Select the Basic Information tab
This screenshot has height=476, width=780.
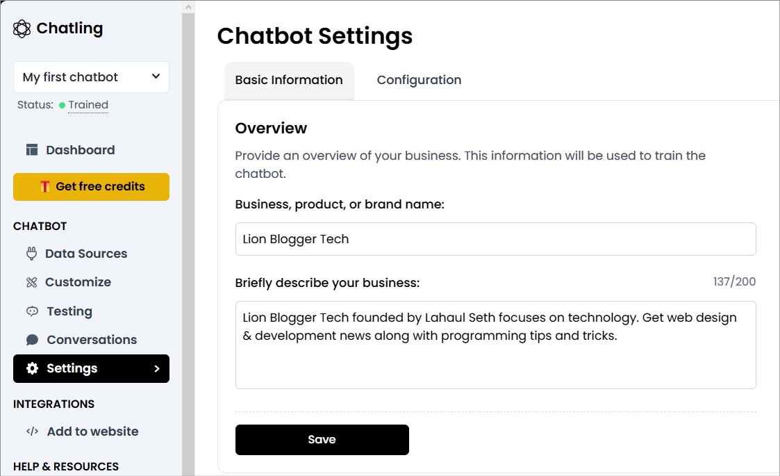289,80
